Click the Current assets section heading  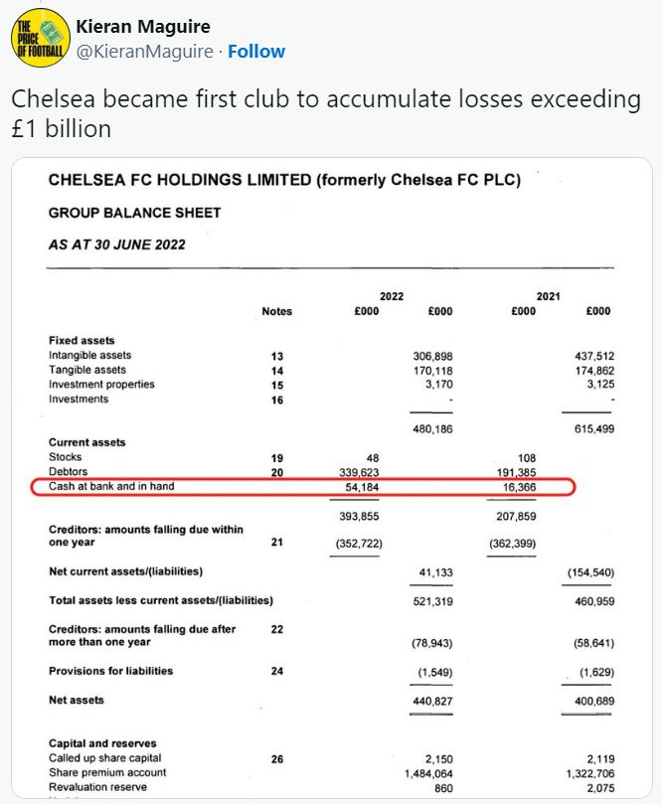[87, 442]
